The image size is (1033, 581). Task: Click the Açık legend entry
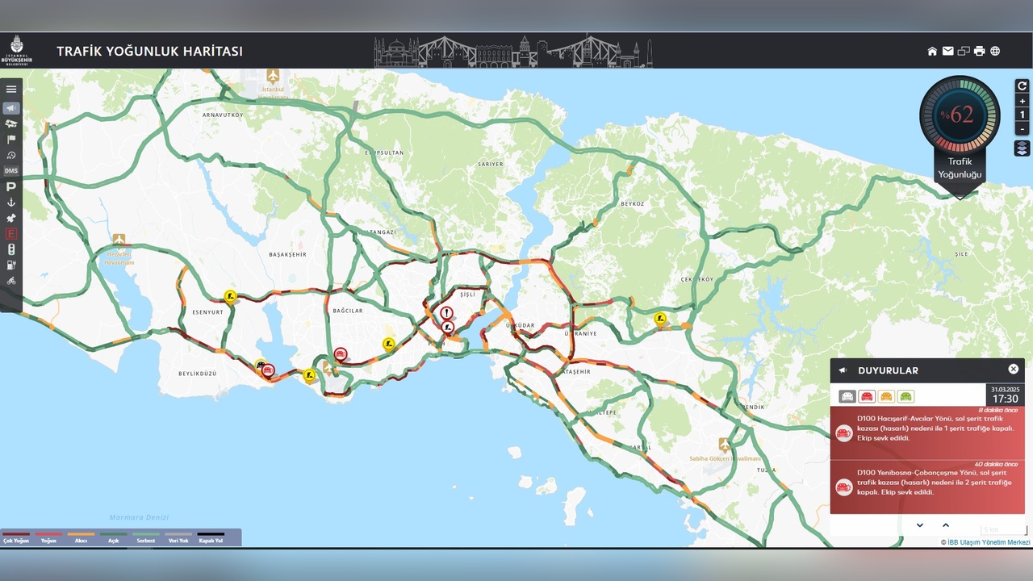[x=114, y=537]
